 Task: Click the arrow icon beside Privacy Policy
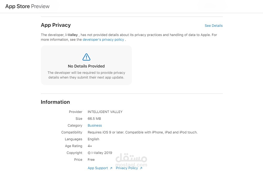coord(141,168)
